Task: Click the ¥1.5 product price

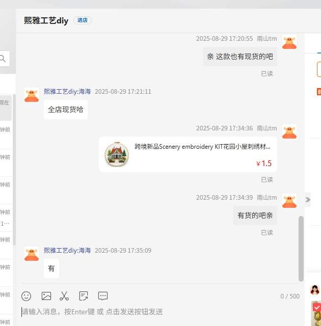Action: (264, 164)
